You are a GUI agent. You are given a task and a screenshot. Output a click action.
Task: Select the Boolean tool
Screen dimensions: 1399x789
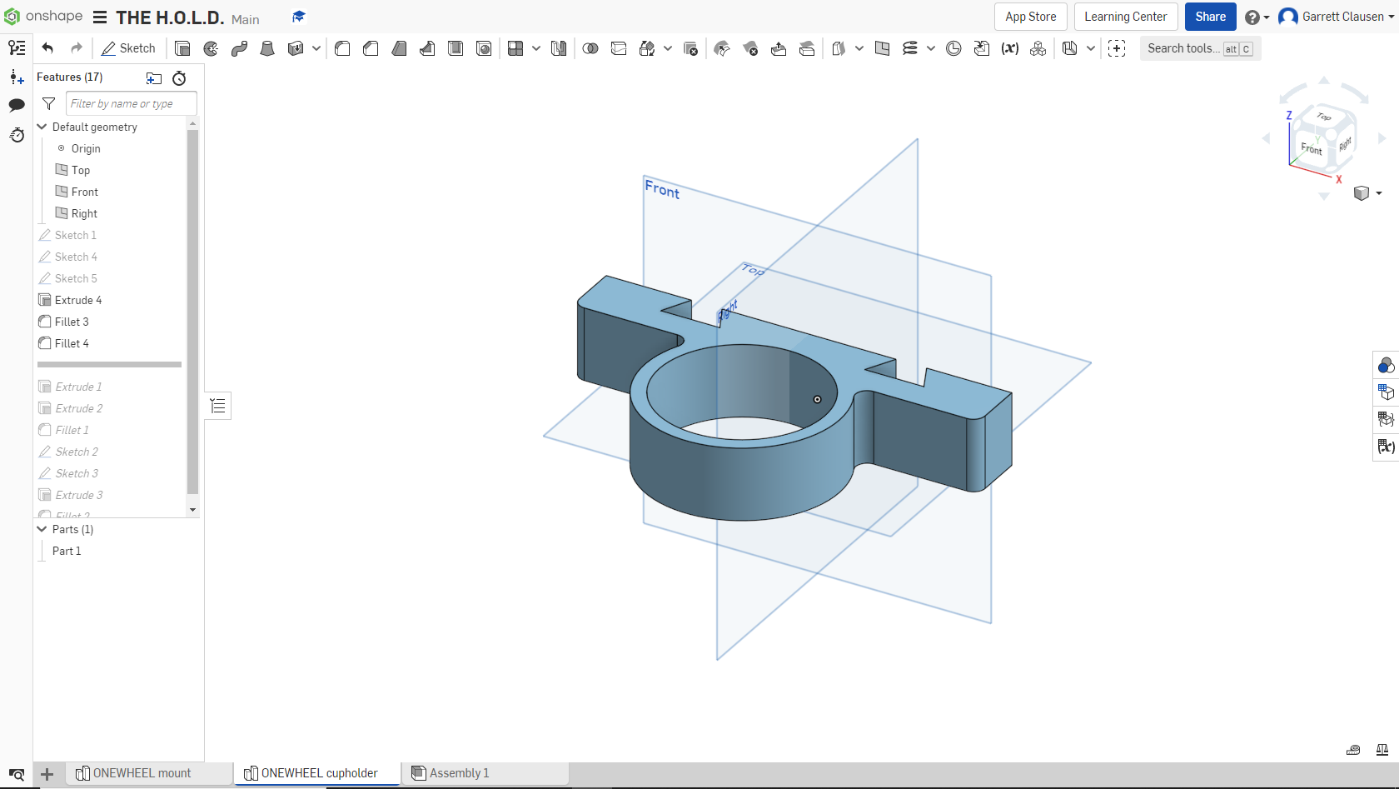pos(590,48)
